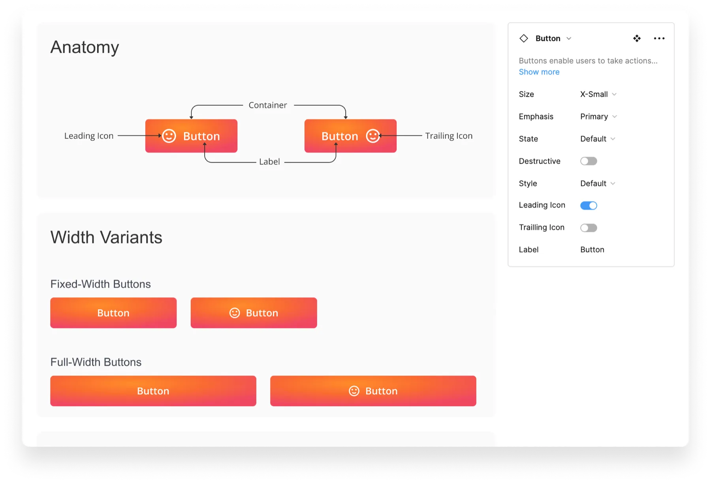Open the Size dropdown showing X-Small
This screenshot has width=711, height=483.
598,94
